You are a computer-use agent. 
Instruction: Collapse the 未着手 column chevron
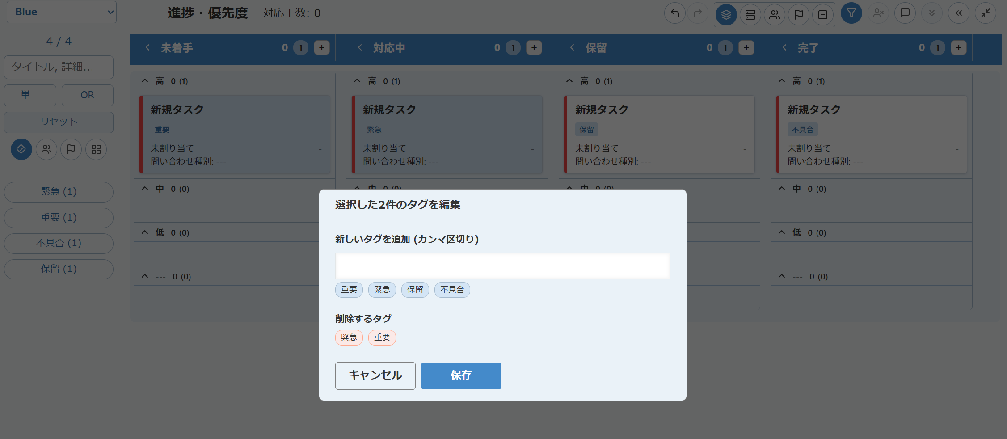point(147,47)
